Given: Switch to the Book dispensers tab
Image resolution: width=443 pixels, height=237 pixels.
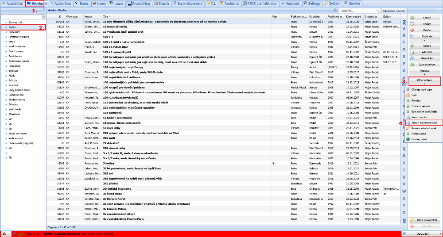Looking at the screenshot, I should tap(188, 4).
